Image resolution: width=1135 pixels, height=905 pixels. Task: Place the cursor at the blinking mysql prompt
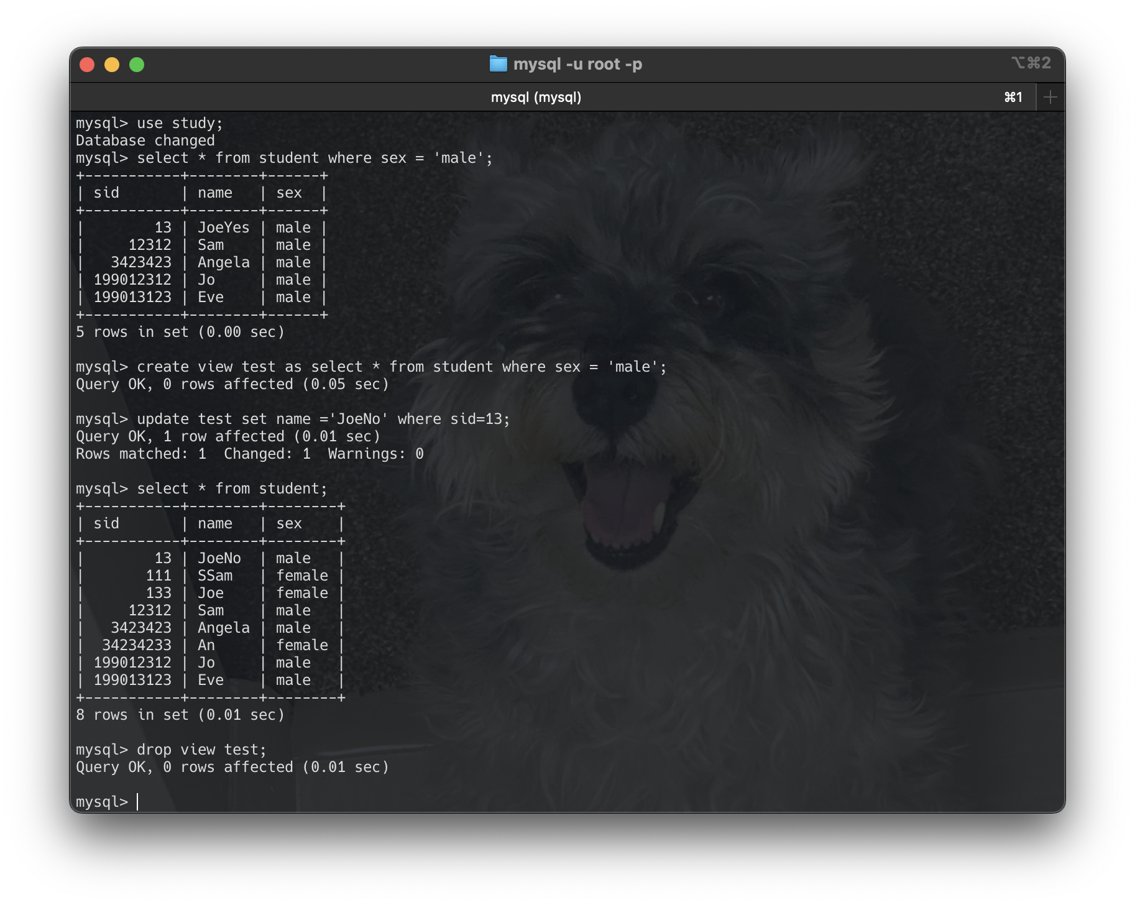[137, 801]
